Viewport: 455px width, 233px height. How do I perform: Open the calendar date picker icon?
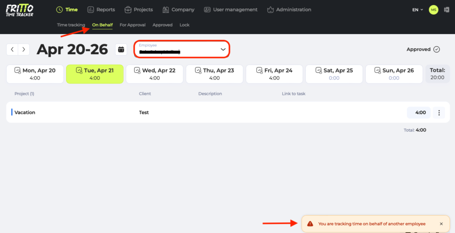coord(121,50)
